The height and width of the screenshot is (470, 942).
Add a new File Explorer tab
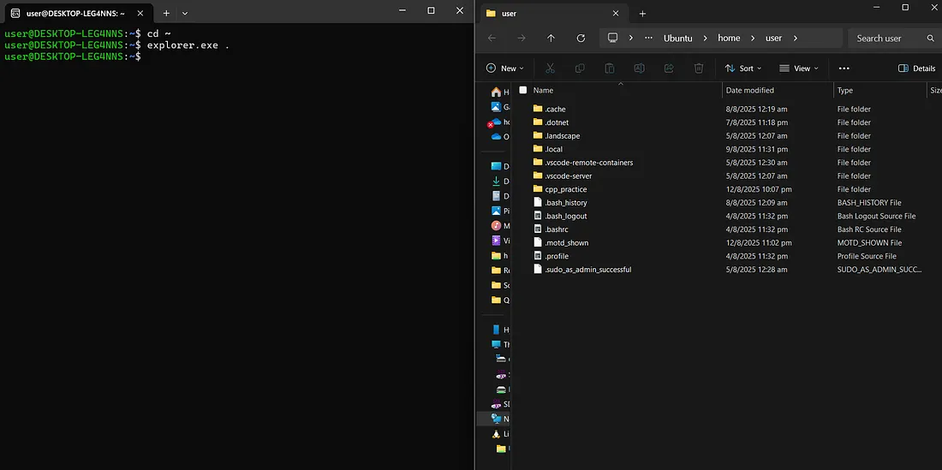pos(642,13)
